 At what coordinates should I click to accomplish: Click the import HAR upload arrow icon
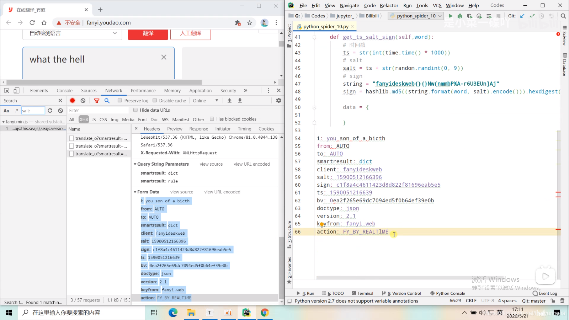tap(229, 101)
